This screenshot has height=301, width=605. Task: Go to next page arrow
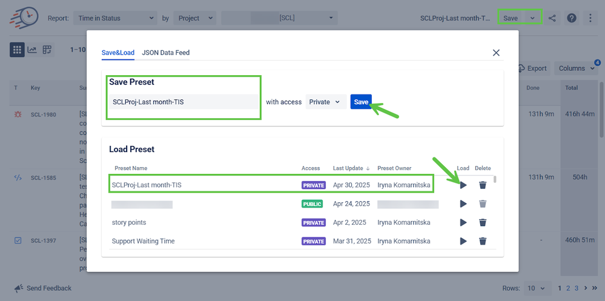click(x=586, y=288)
